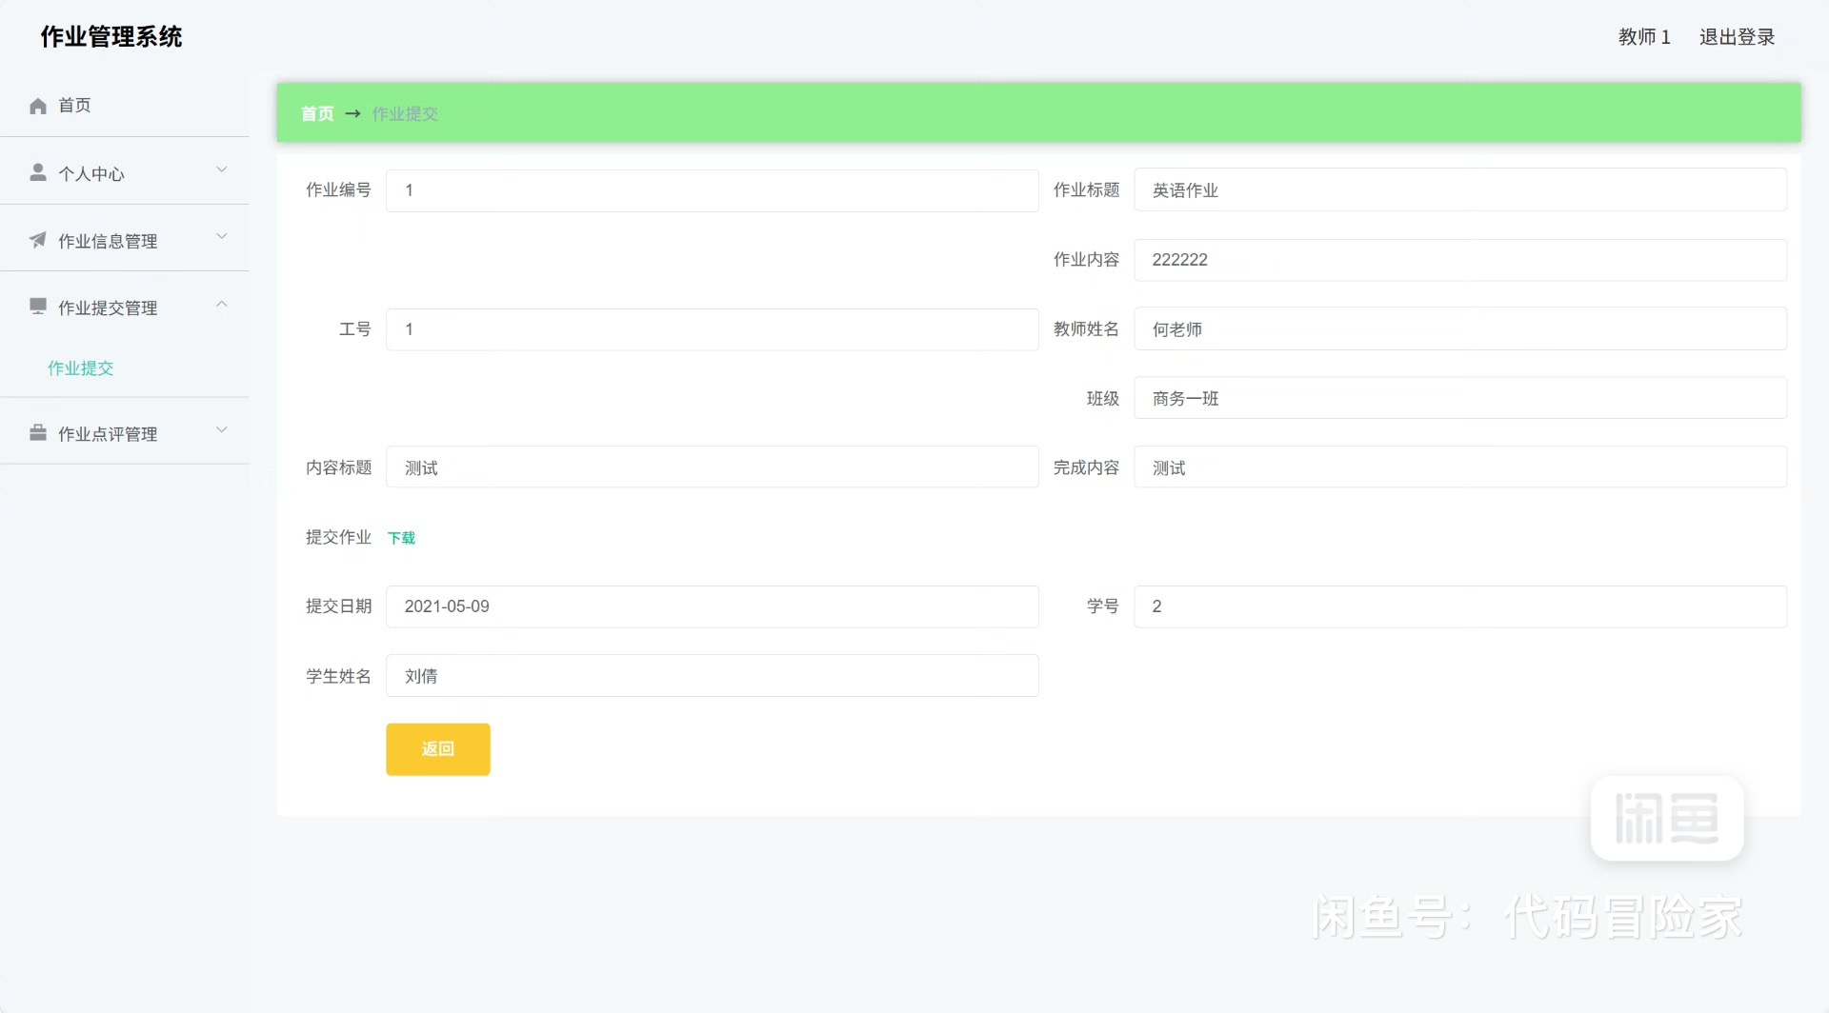
Task: Click the paper plane icon for 作业信息管理
Action: coord(38,240)
